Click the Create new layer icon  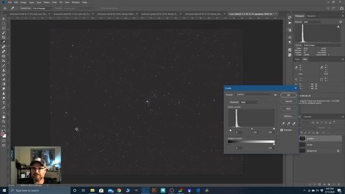[334, 184]
